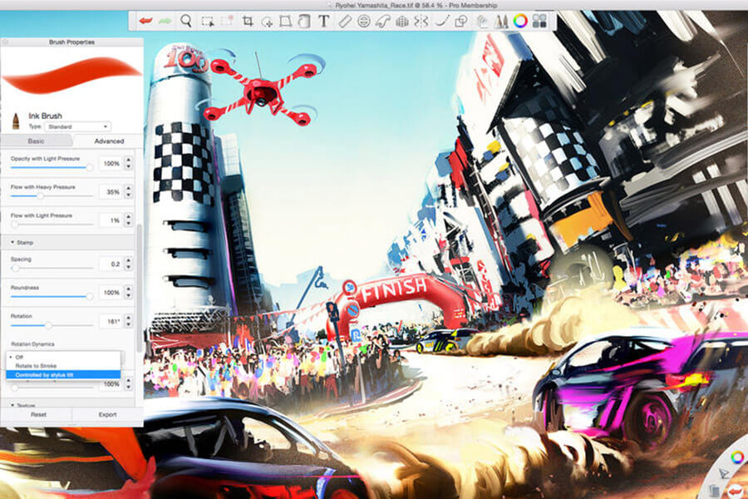Adjust the Roundness slider
Viewport: 748px width, 499px height.
(89, 297)
